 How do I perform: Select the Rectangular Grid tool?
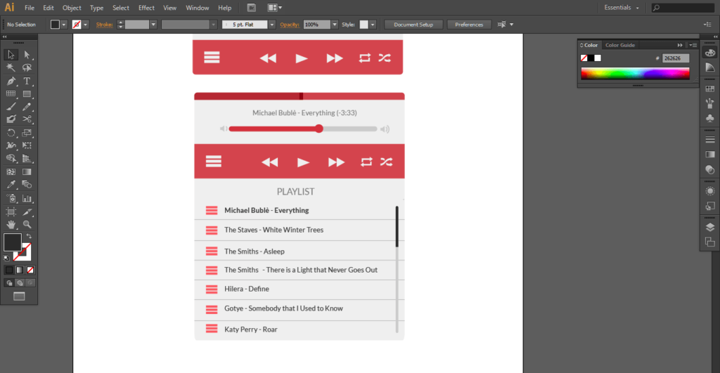[x=11, y=93]
